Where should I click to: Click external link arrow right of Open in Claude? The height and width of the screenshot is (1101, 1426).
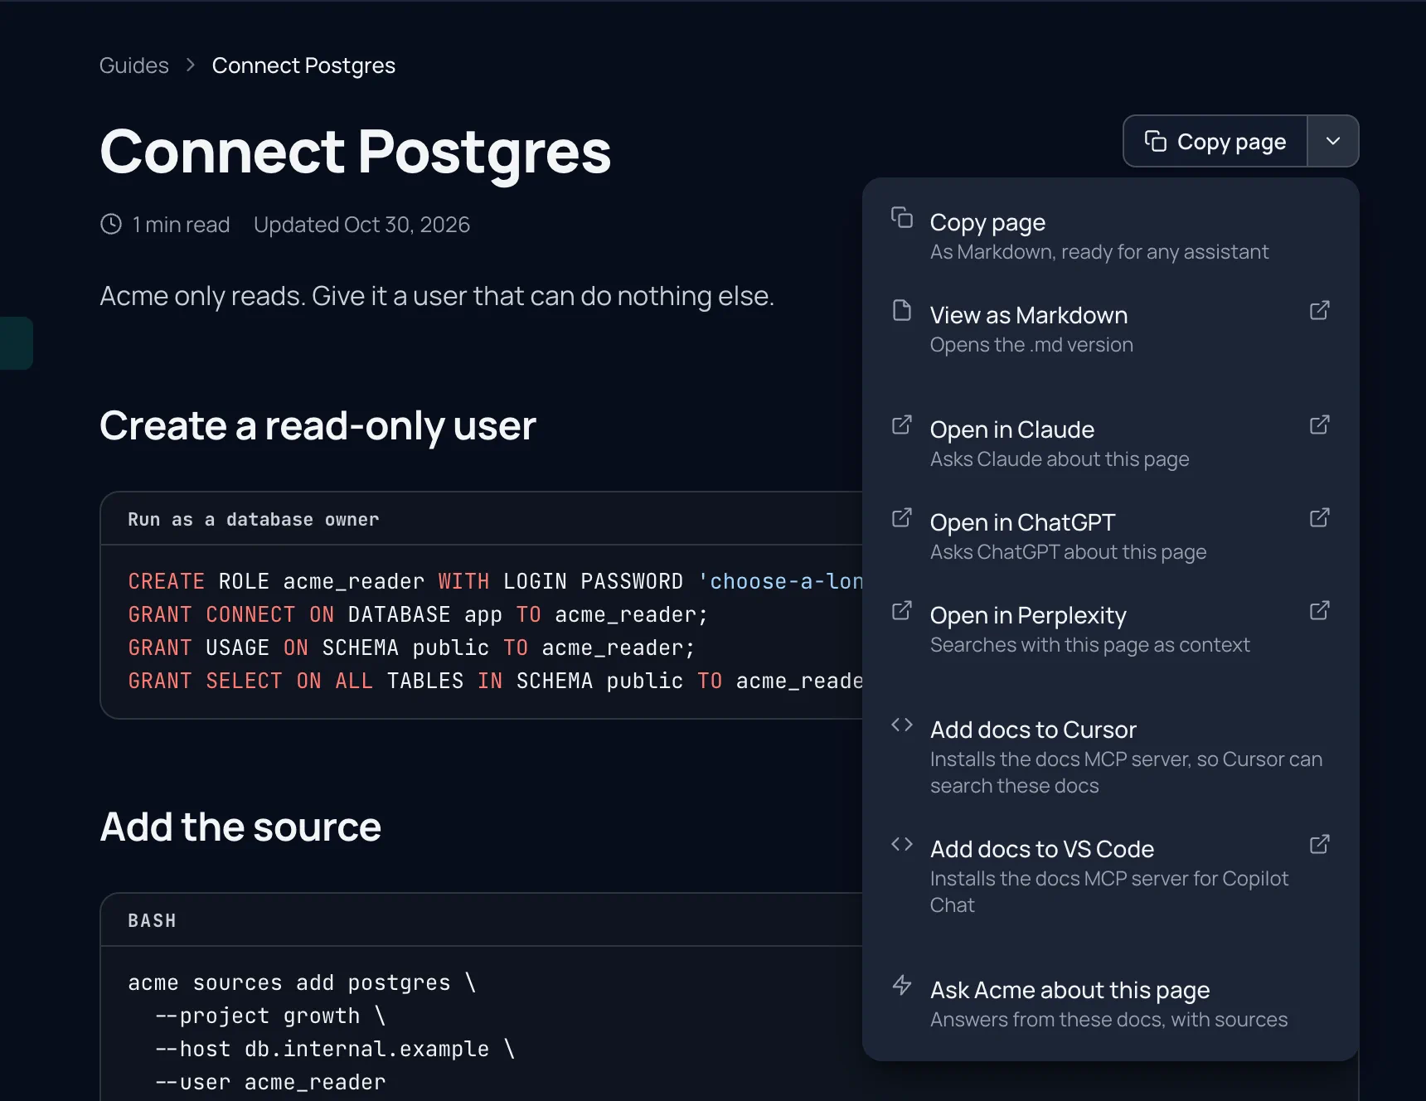[x=1320, y=424]
